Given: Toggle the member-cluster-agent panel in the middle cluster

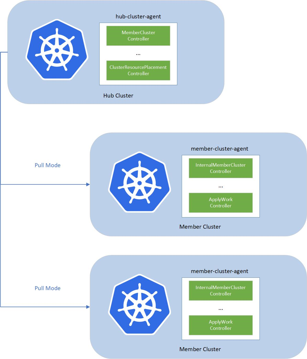Looking at the screenshot, I should point(219,148).
